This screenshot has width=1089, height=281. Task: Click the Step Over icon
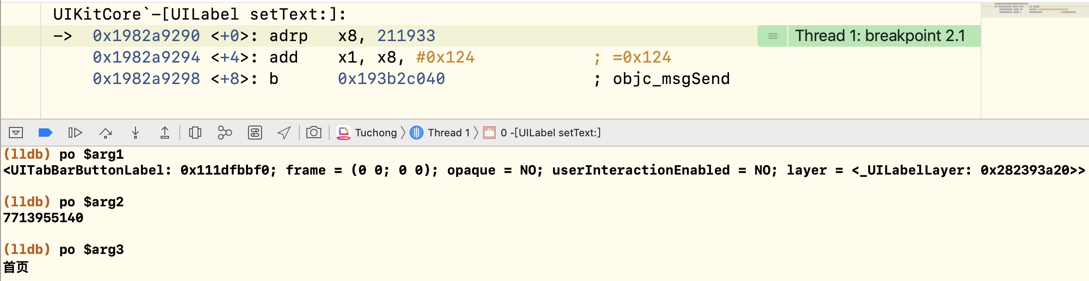pyautogui.click(x=106, y=133)
